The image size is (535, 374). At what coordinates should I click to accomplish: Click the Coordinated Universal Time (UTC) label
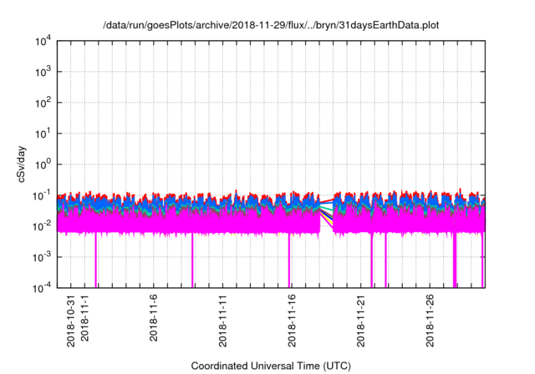271,366
